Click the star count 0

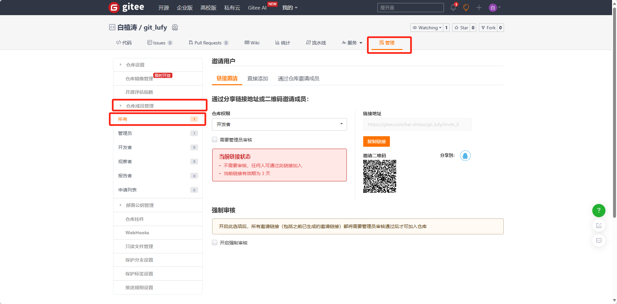(473, 28)
